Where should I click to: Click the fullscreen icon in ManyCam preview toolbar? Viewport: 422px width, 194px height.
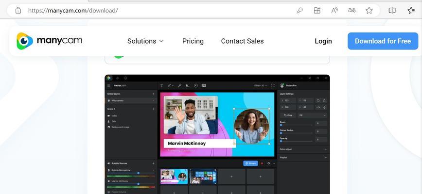[273, 85]
